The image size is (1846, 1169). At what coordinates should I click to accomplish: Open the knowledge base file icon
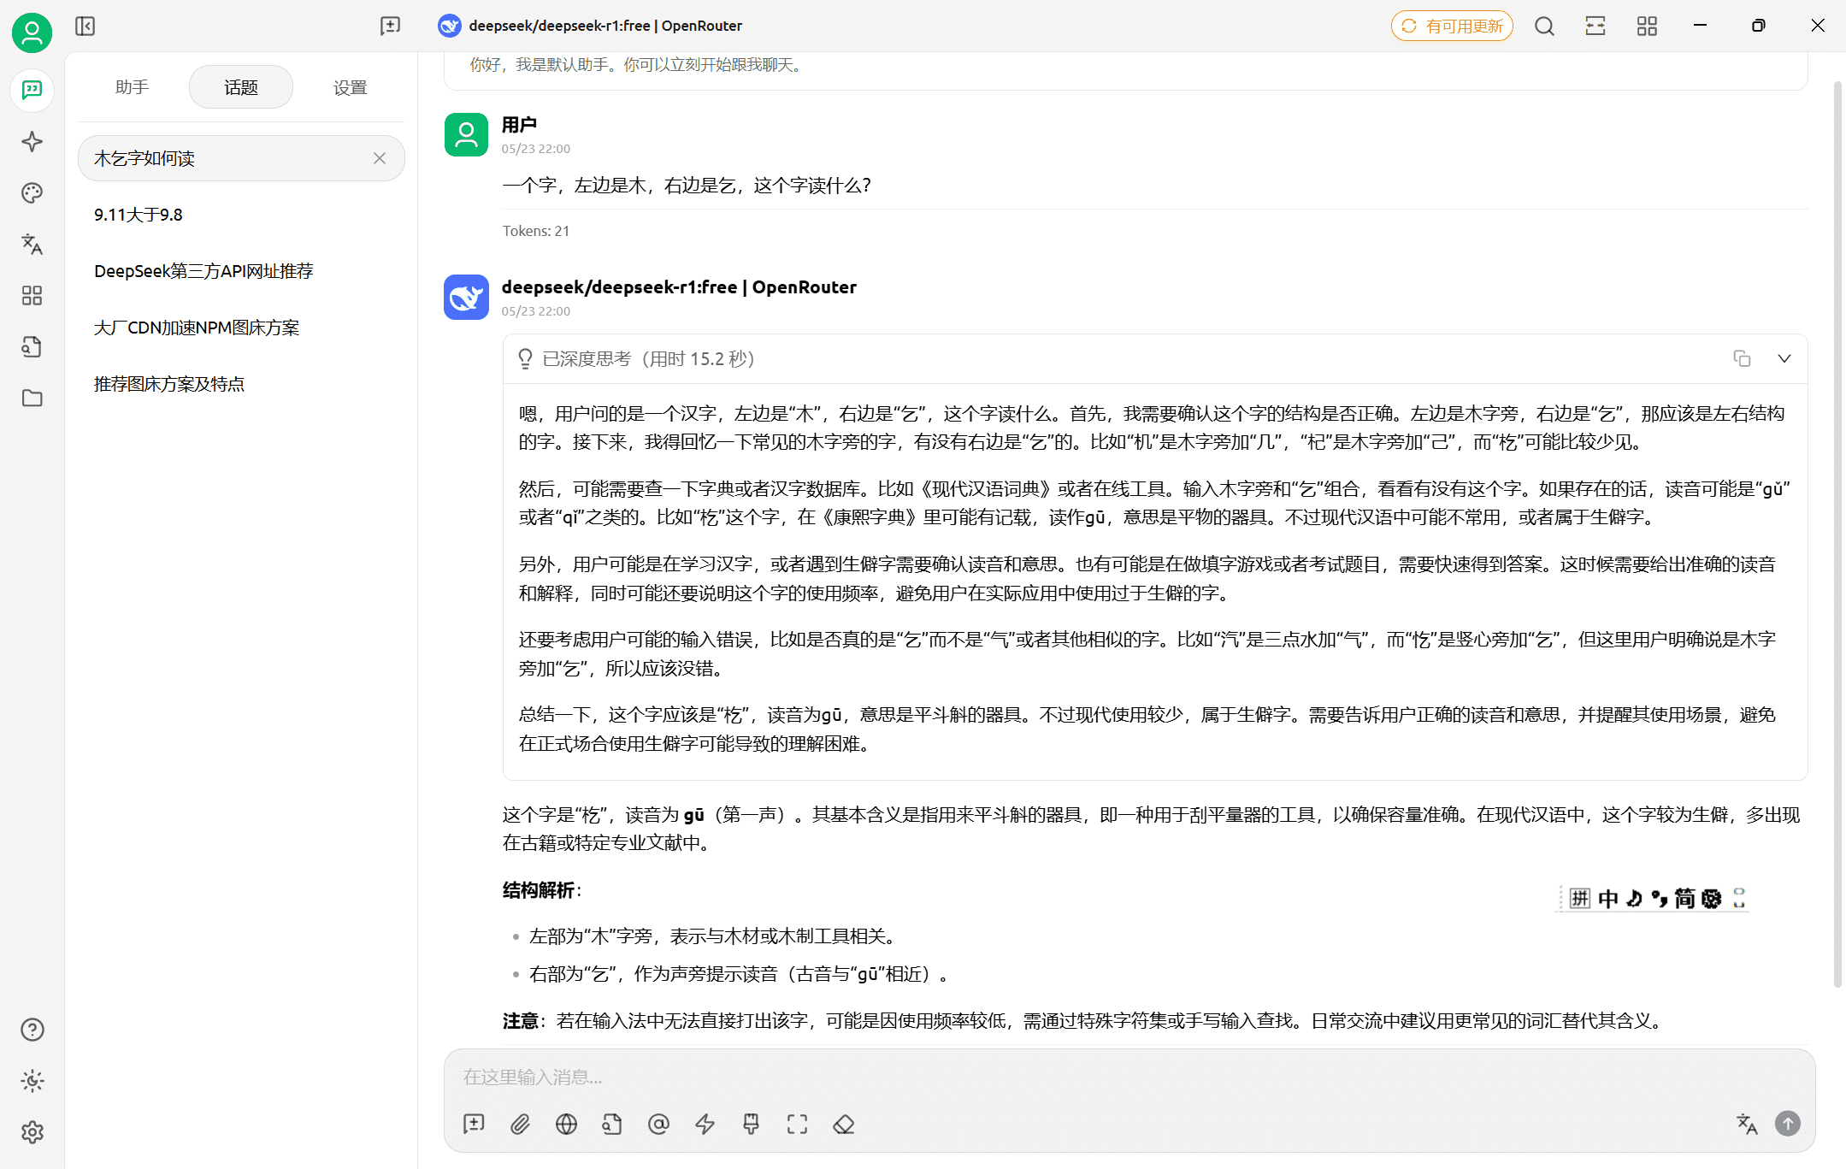[32, 347]
